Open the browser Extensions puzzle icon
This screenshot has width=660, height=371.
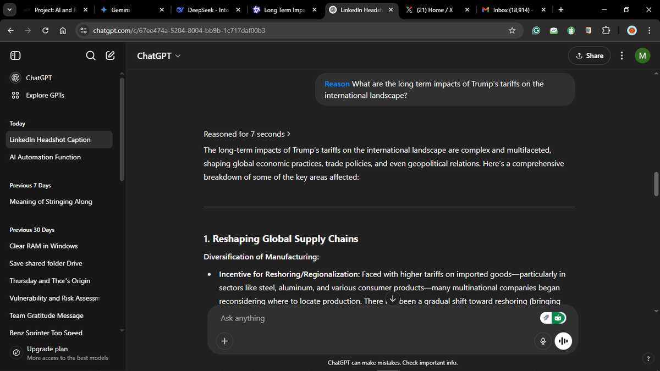coord(606,31)
